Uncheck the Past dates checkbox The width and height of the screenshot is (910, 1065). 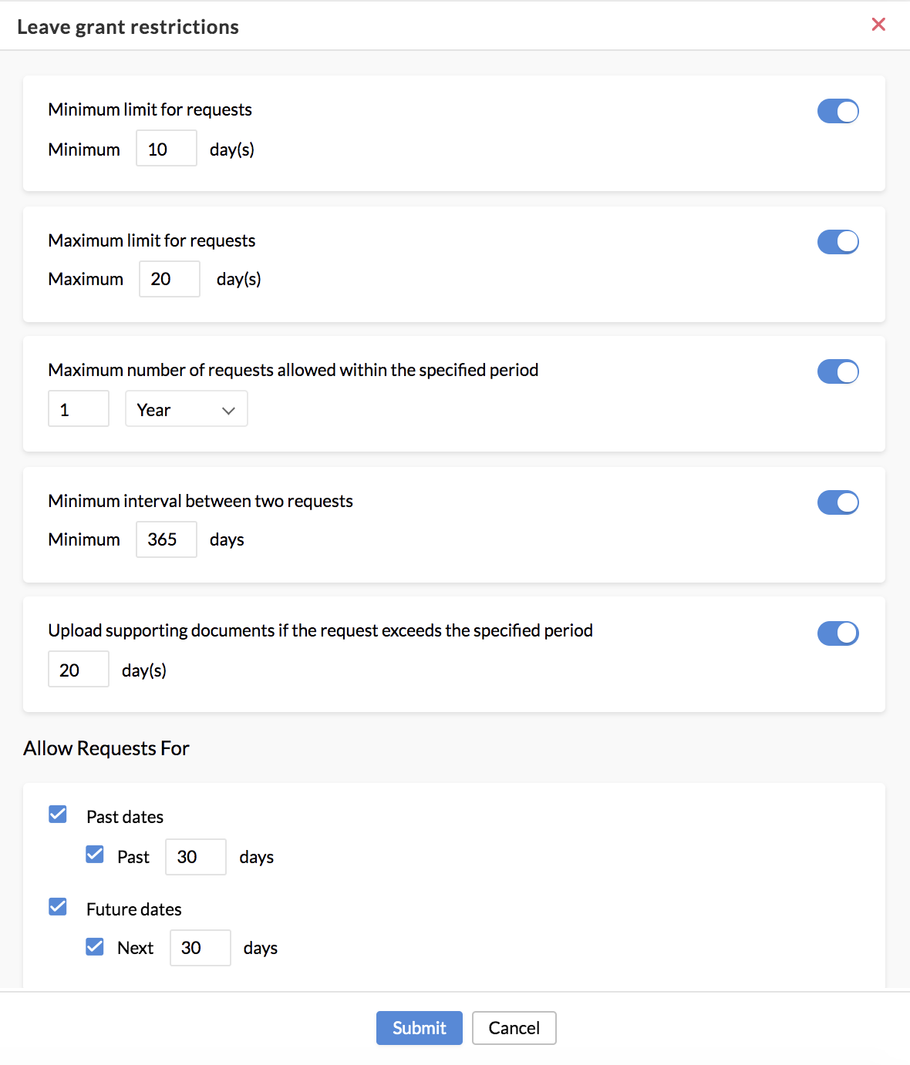[58, 815]
